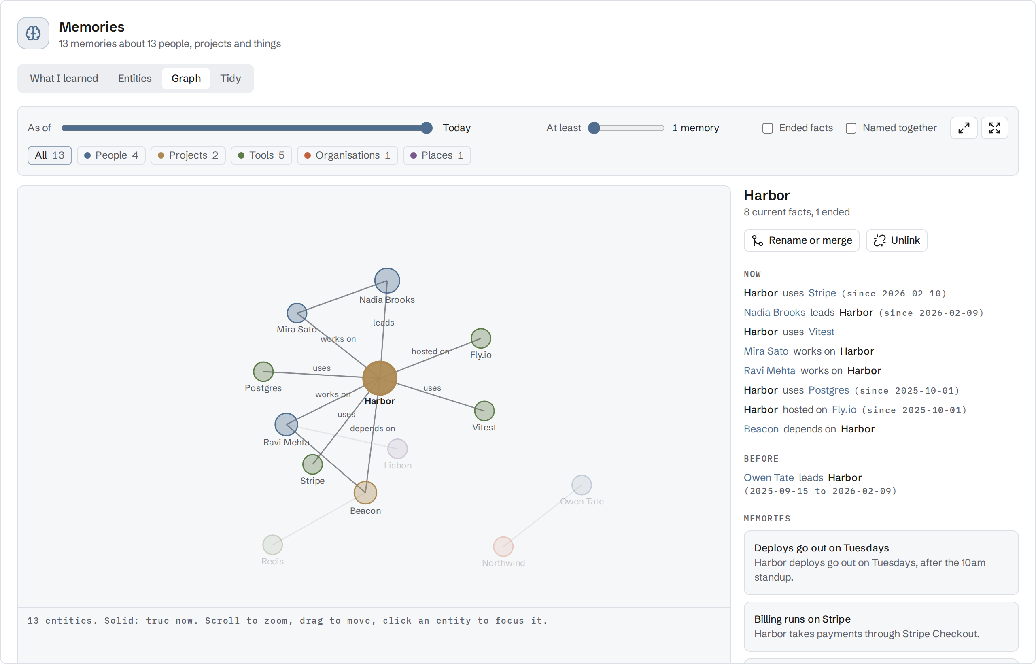Screen dimensions: 1036x664
Task: Enable the Ended facts checkbox
Action: [768, 128]
